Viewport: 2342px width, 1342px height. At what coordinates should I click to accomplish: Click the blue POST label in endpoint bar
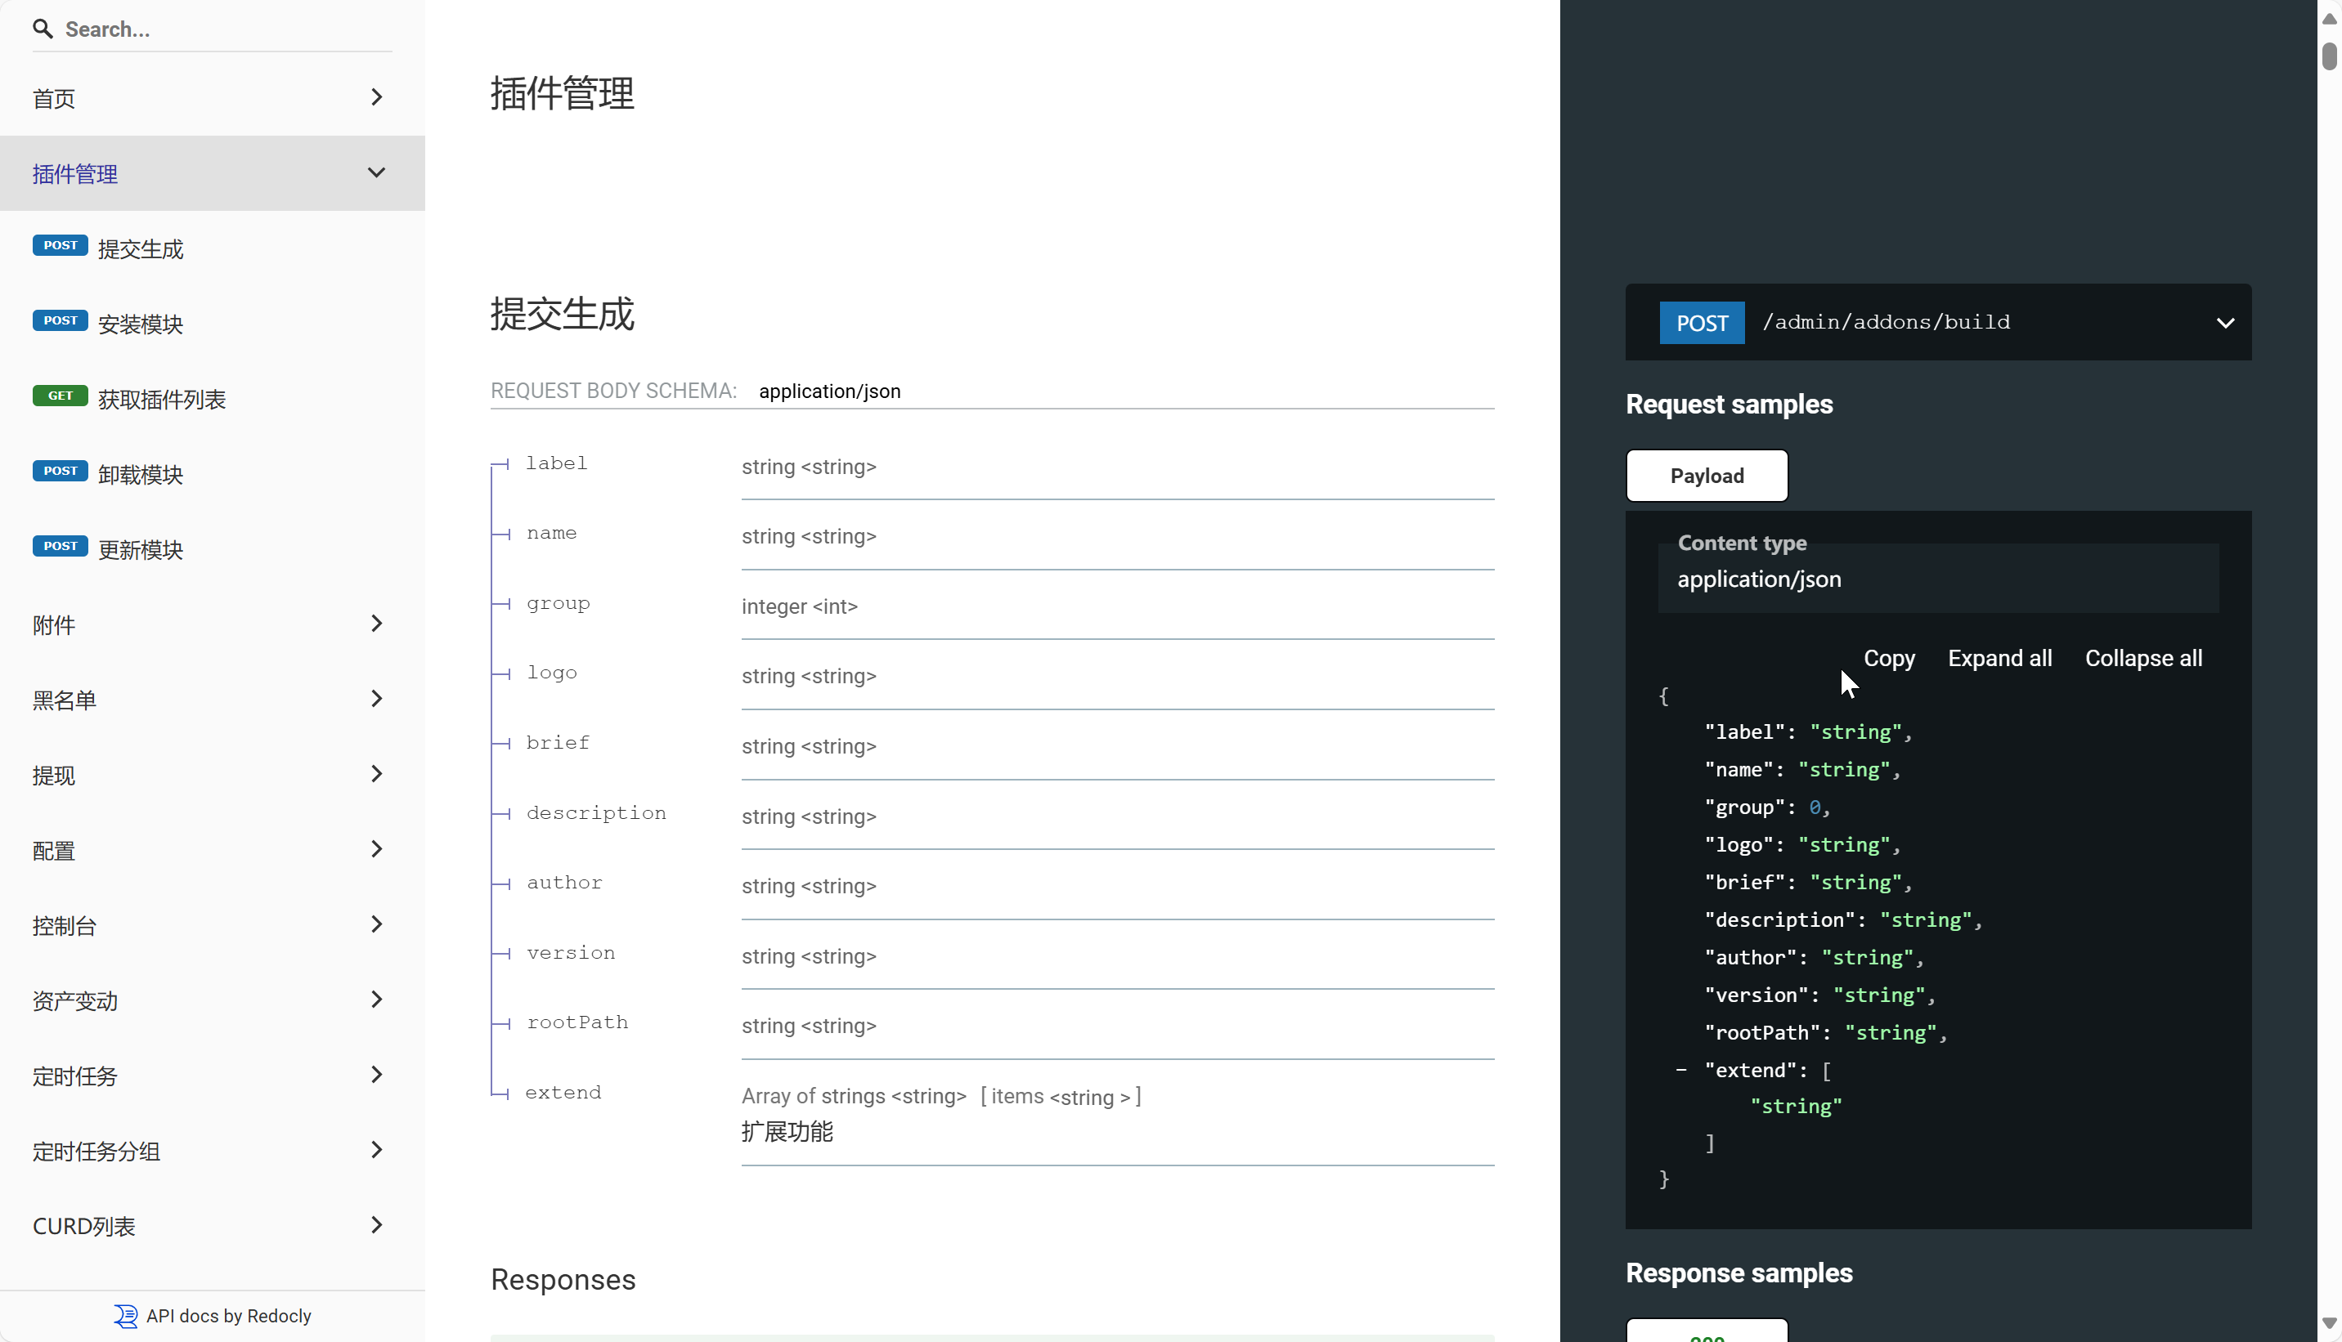coord(1701,323)
